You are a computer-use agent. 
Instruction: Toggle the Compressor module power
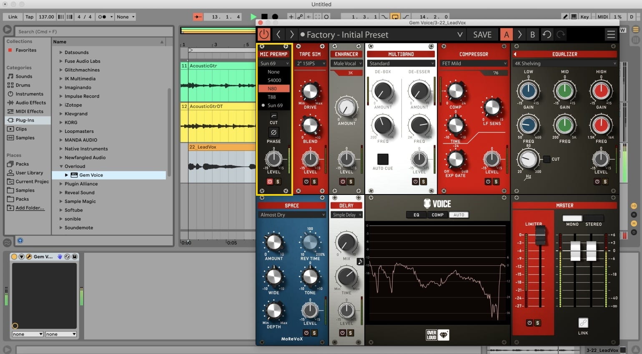(488, 182)
